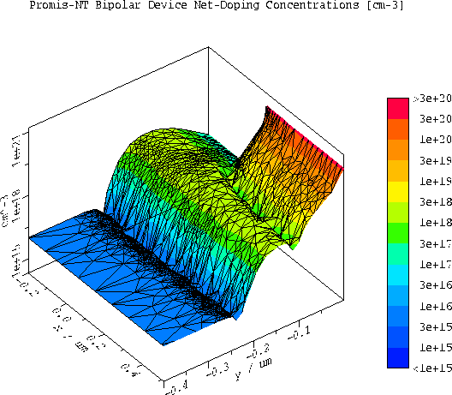
Task: Select the legend label '1e+17'
Action: pyautogui.click(x=435, y=265)
